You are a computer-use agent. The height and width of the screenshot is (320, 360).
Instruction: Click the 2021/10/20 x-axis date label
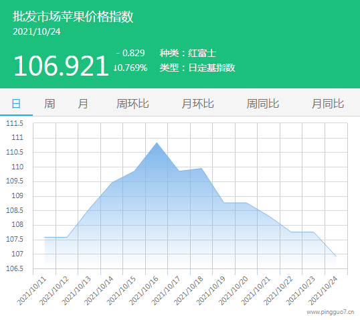(x=234, y=291)
